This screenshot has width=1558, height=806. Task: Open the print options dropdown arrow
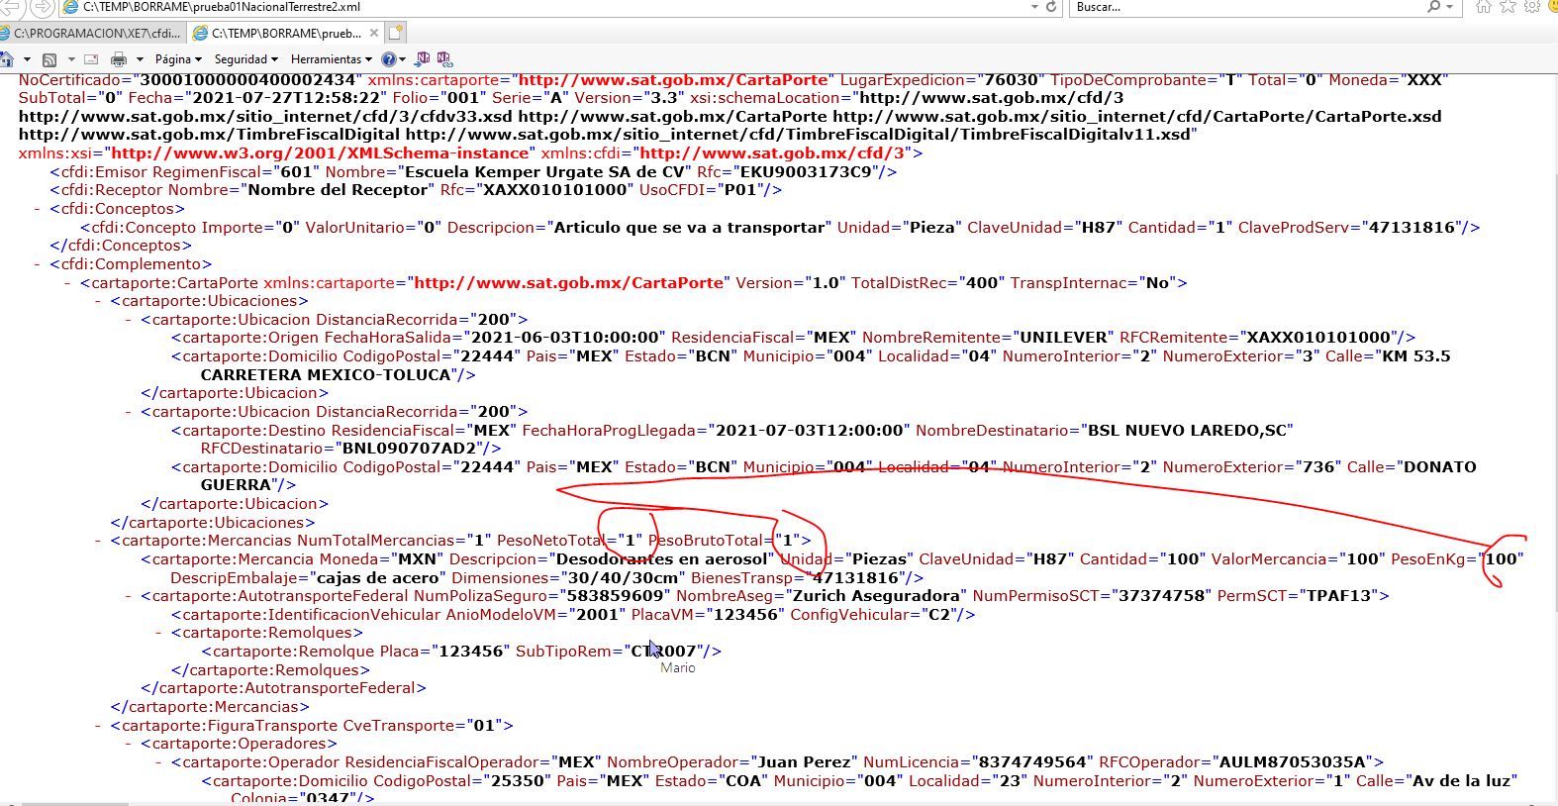[x=140, y=59]
